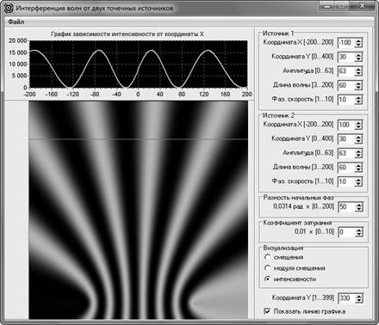The width and height of the screenshot is (379, 325).
Task: Select интенсивности radio button
Action: [x=268, y=279]
